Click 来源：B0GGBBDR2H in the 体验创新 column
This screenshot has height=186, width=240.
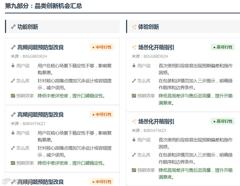(x=150, y=56)
